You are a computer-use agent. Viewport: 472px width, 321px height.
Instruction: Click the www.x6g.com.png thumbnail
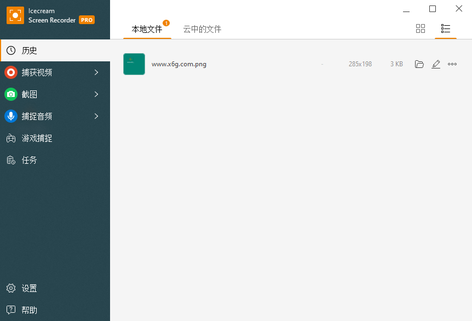coord(134,64)
